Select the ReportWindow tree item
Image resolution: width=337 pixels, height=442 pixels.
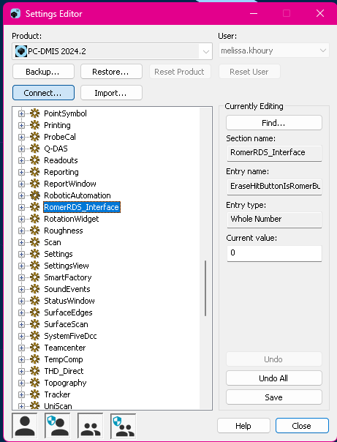click(70, 184)
